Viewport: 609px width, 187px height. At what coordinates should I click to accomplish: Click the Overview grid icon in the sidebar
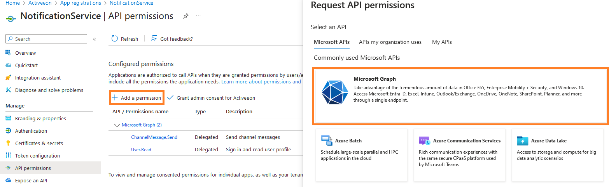[8, 53]
